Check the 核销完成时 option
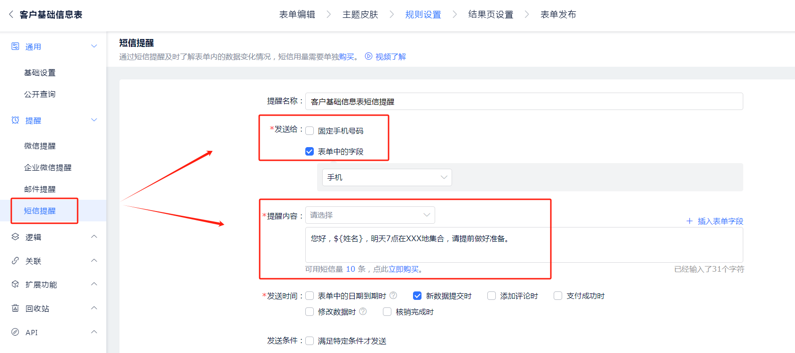This screenshot has height=353, width=795. click(387, 312)
